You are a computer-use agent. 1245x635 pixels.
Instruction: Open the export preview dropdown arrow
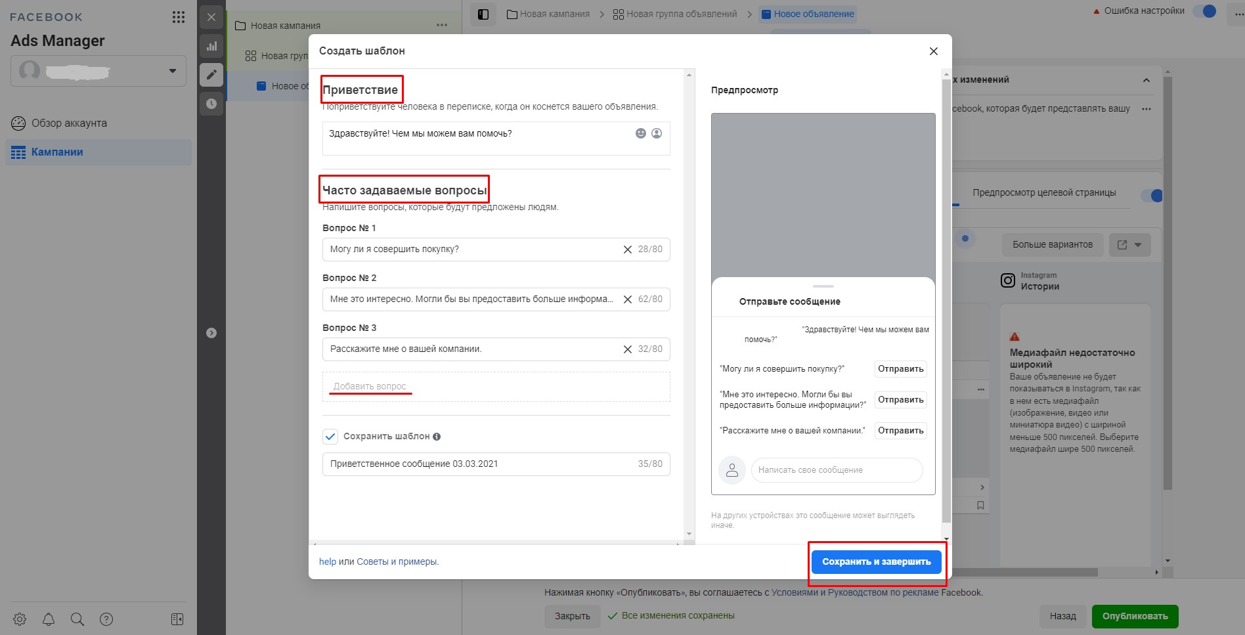1138,245
